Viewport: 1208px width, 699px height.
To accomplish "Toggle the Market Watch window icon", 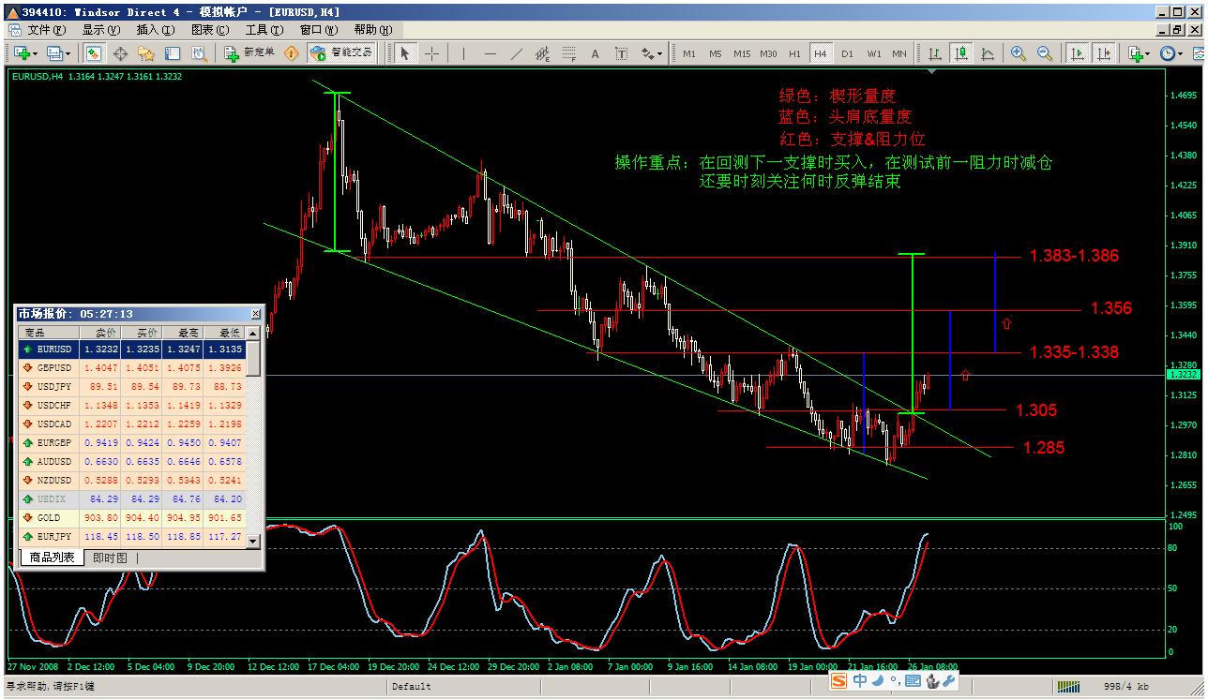I will click(94, 53).
